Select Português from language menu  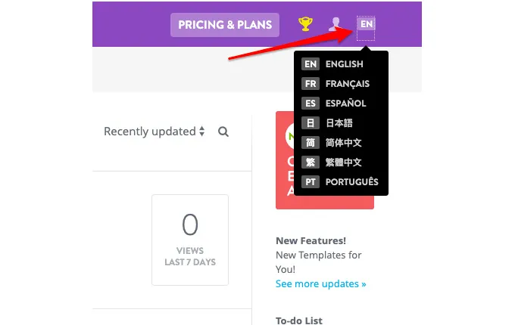351,182
